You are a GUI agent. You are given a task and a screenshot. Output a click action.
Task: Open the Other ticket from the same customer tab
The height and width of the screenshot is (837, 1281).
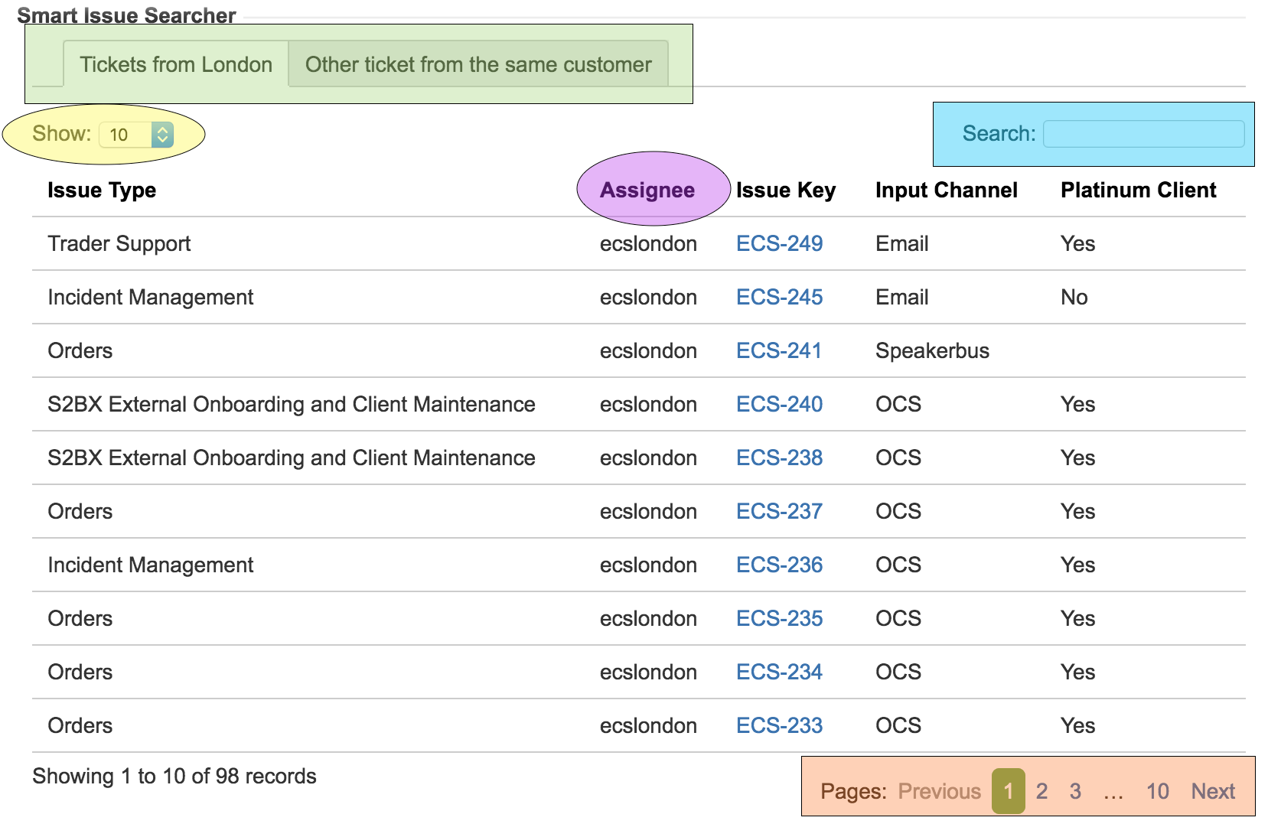point(477,64)
